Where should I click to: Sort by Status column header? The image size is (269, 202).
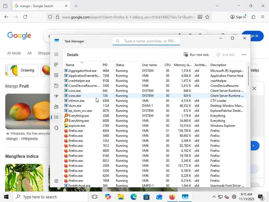pos(127,65)
